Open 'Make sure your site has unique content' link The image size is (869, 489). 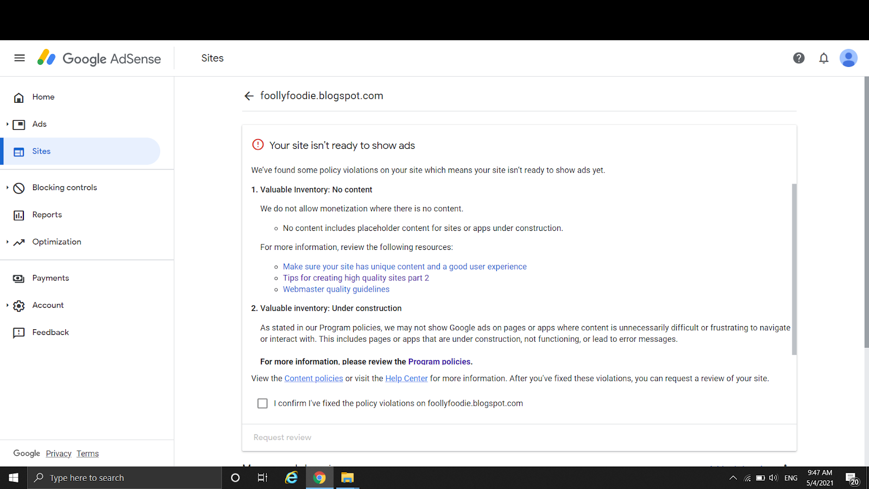[x=405, y=267]
